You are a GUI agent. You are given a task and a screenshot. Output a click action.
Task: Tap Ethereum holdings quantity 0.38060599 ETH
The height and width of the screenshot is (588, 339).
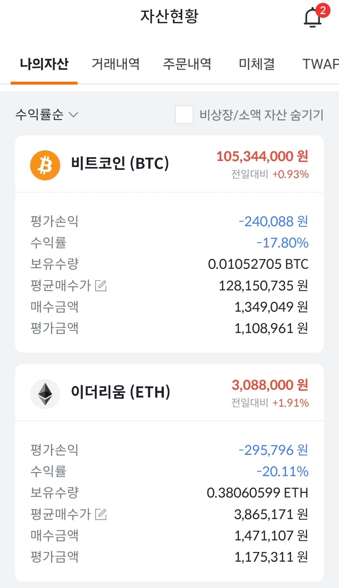(257, 493)
